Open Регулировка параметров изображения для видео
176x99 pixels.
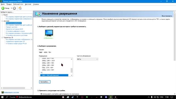[19, 19]
